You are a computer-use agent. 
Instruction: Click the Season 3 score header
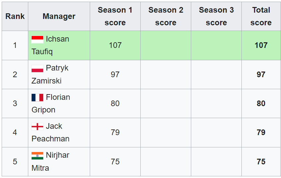[x=216, y=16]
